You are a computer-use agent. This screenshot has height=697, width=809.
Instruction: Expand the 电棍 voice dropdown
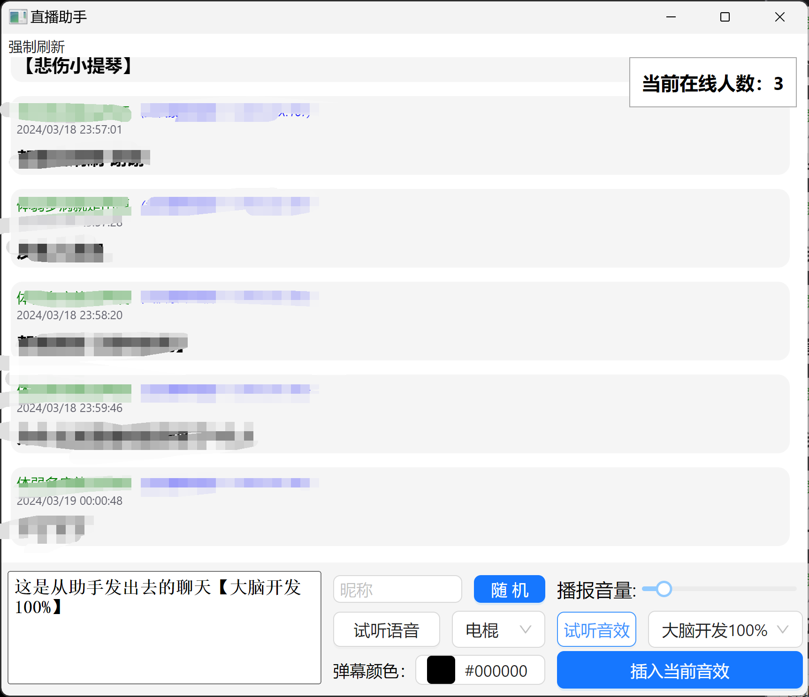[x=498, y=630]
